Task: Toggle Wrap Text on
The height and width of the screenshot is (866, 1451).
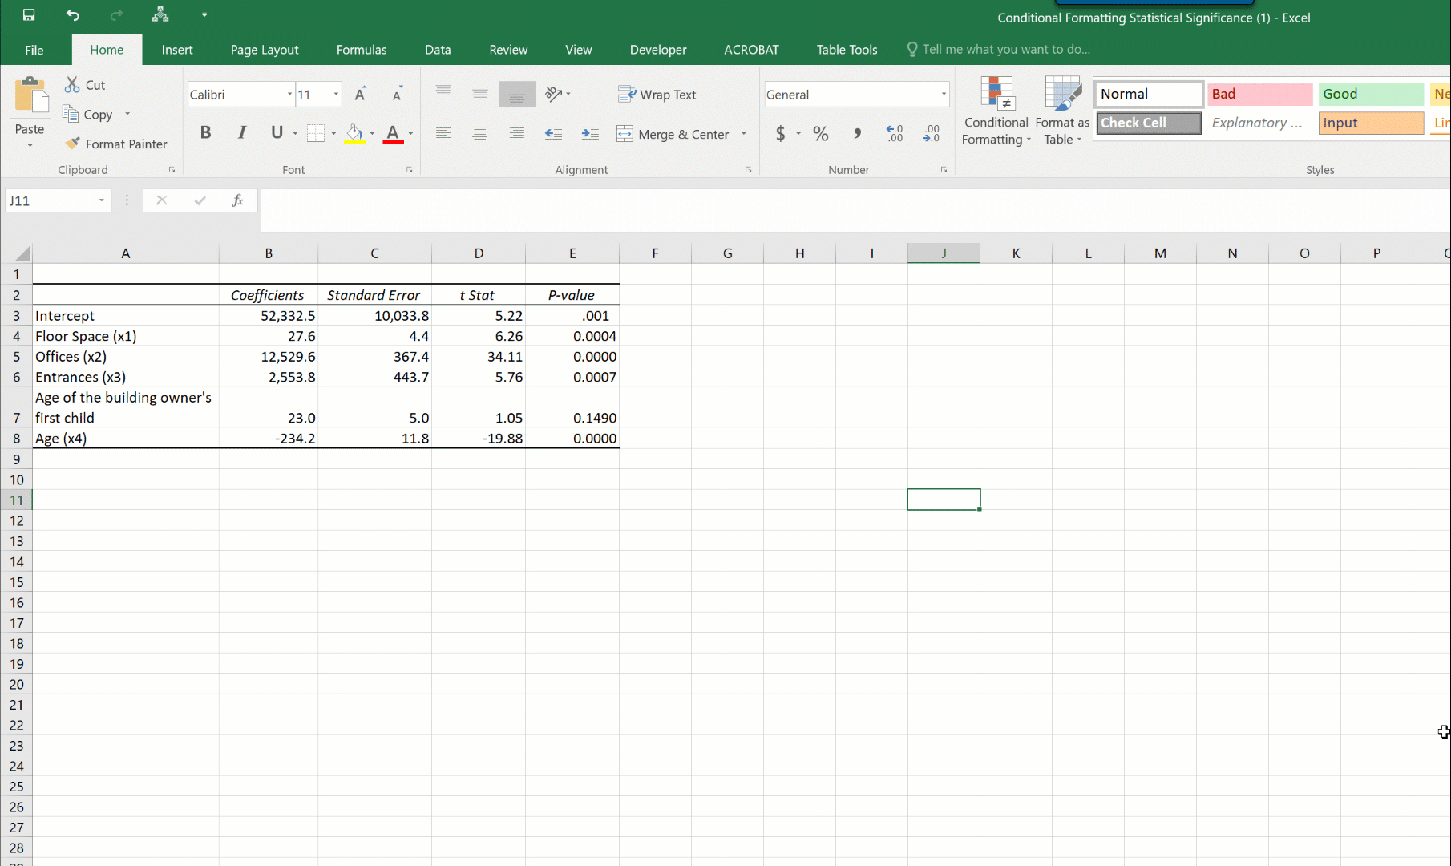Action: 657,94
